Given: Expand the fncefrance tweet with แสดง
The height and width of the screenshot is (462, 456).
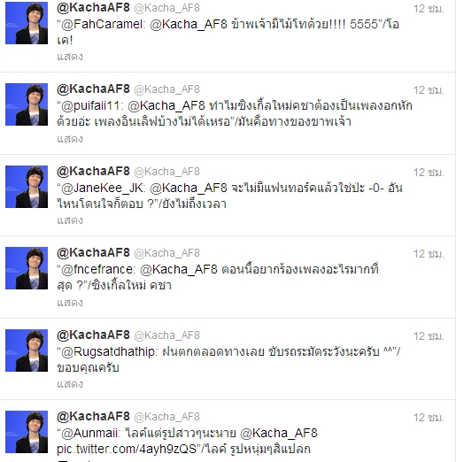Looking at the screenshot, I should click(x=70, y=303).
